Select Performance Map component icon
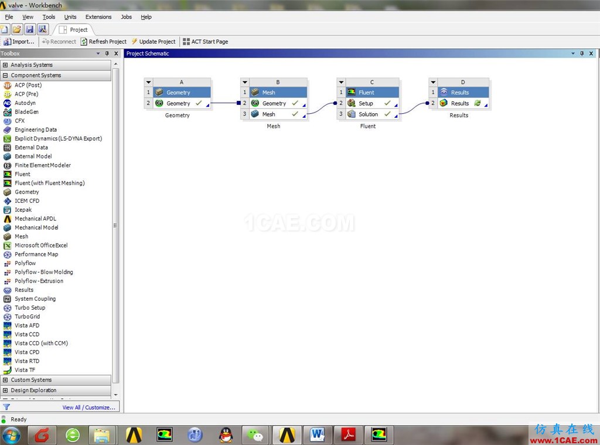600x445 pixels. 7,254
